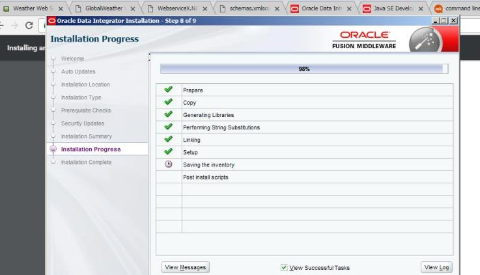Click the Oracle Fusion Middleware logo
The image size is (480, 275).
364,40
